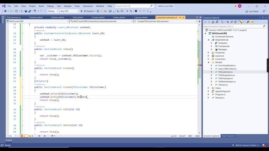Toggle pin on the CustomerController.cs tab

[x=180, y=18]
